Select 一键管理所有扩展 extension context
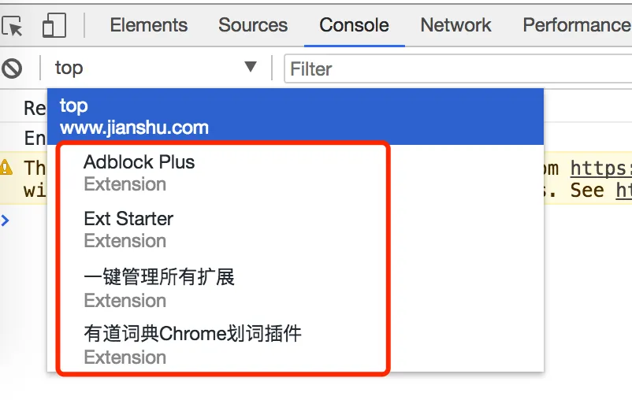The width and height of the screenshot is (632, 400). pos(296,287)
